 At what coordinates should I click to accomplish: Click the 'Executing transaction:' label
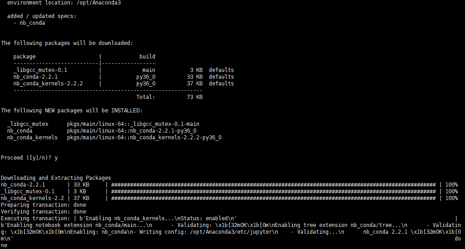(x=35, y=218)
